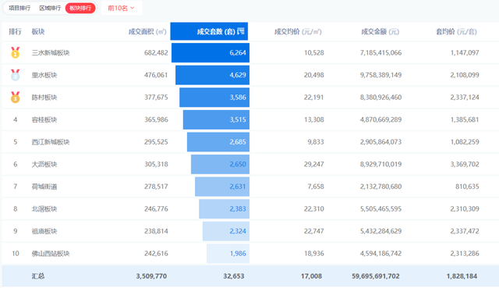Click rank number 10
This screenshot has width=499, height=288.
pos(16,254)
